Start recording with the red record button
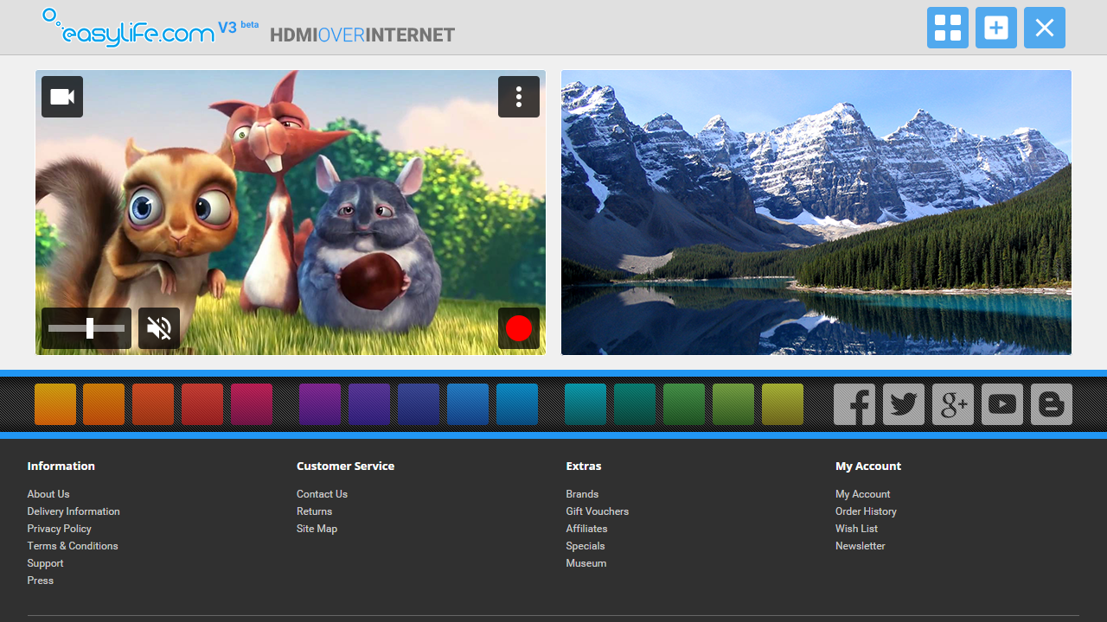The image size is (1107, 622). [x=519, y=328]
